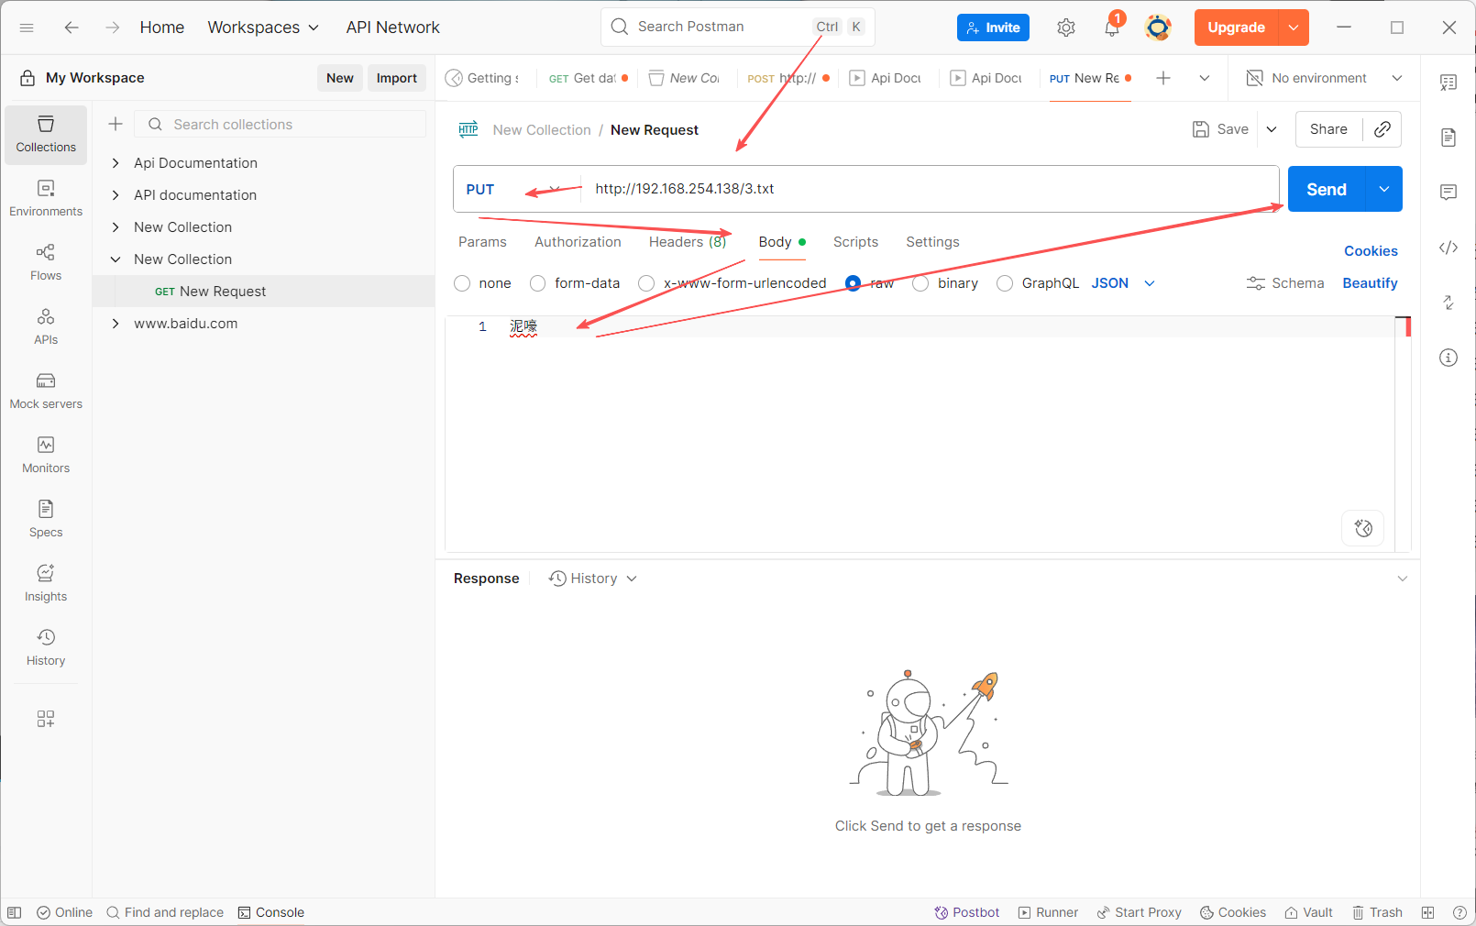1476x926 pixels.
Task: Open Specs in the sidebar
Action: tap(46, 520)
